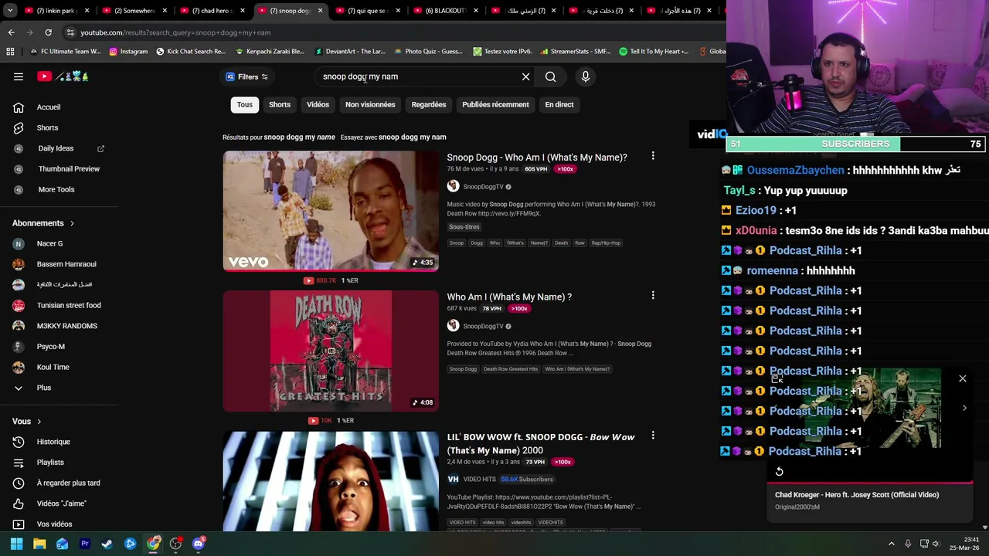
Task: Open the Instagram bookmark
Action: 128,52
